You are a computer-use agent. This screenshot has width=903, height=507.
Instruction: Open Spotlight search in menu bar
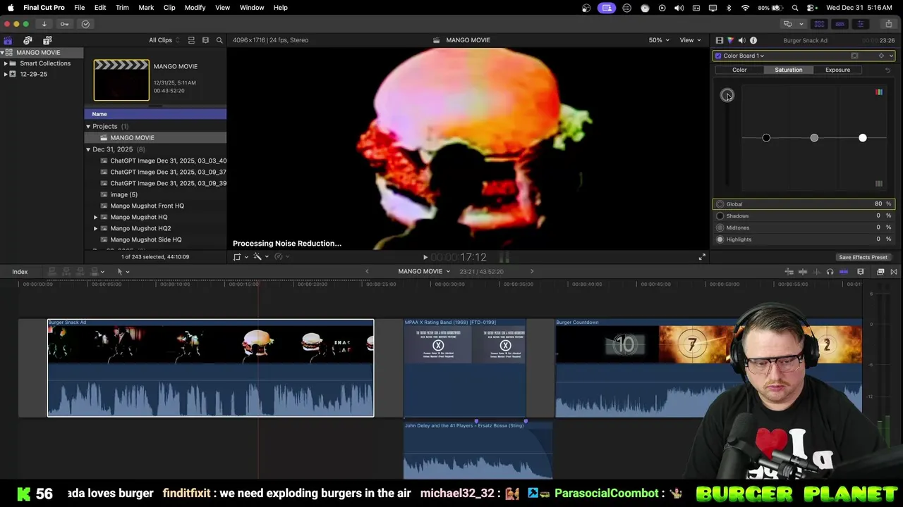[795, 8]
